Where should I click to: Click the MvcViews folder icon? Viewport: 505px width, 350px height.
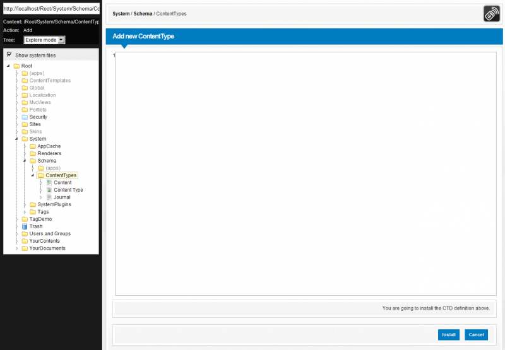point(25,102)
